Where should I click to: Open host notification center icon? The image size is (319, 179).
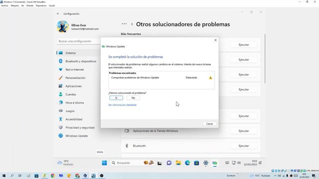314,176
